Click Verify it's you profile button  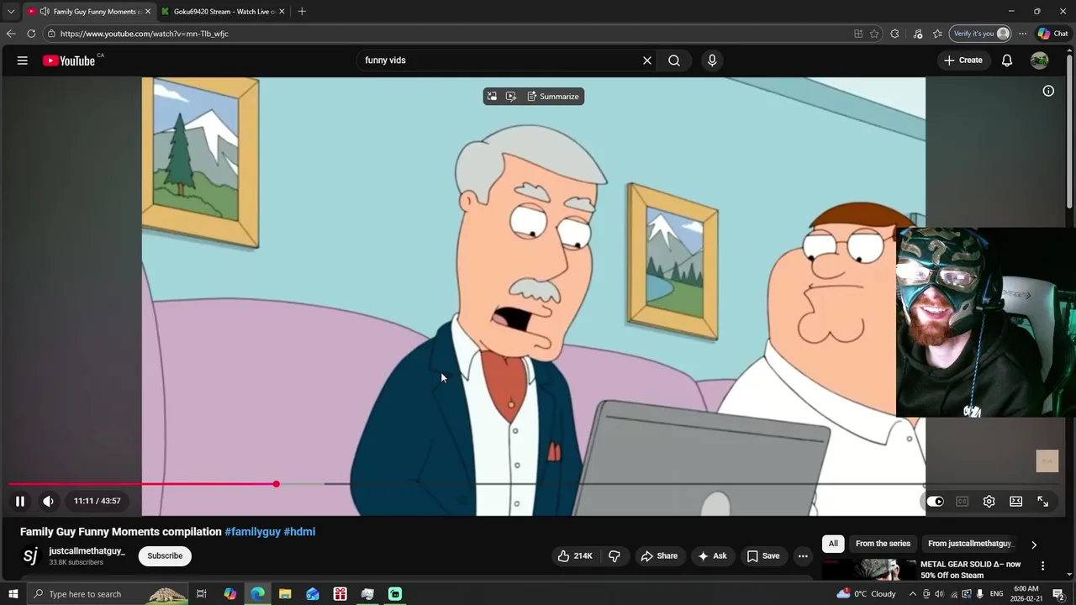pos(981,34)
